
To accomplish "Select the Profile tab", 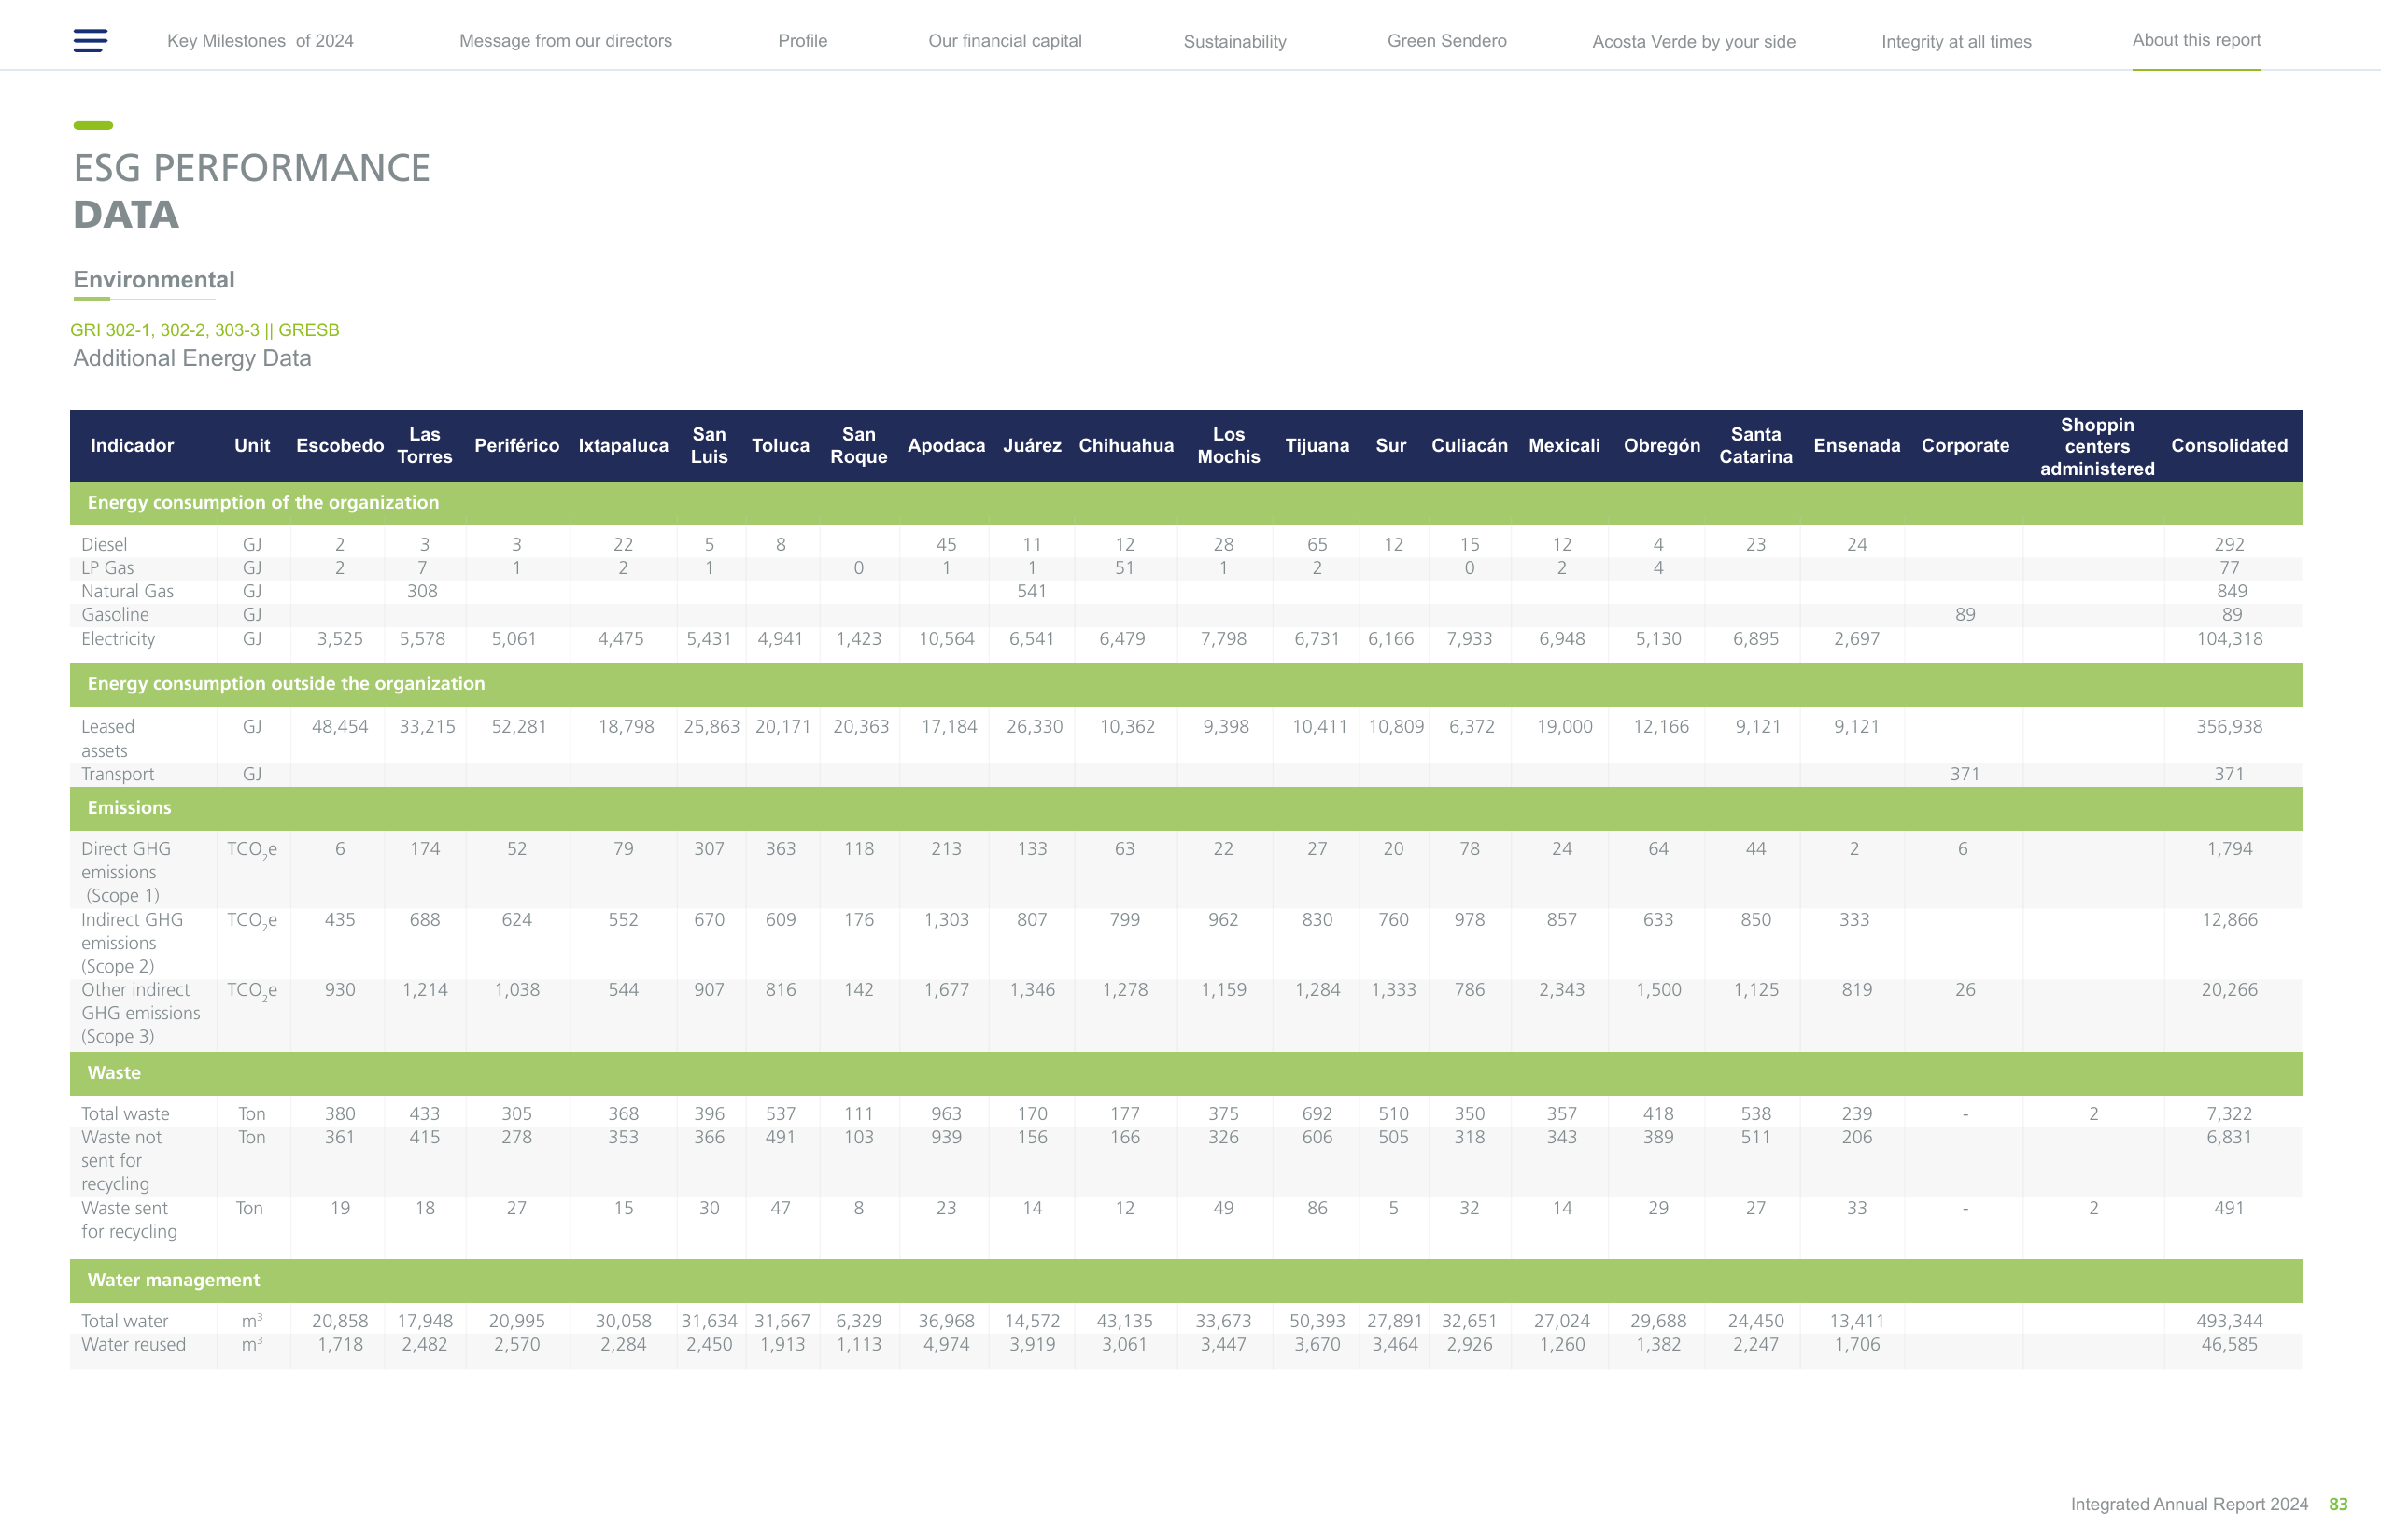I will point(802,41).
